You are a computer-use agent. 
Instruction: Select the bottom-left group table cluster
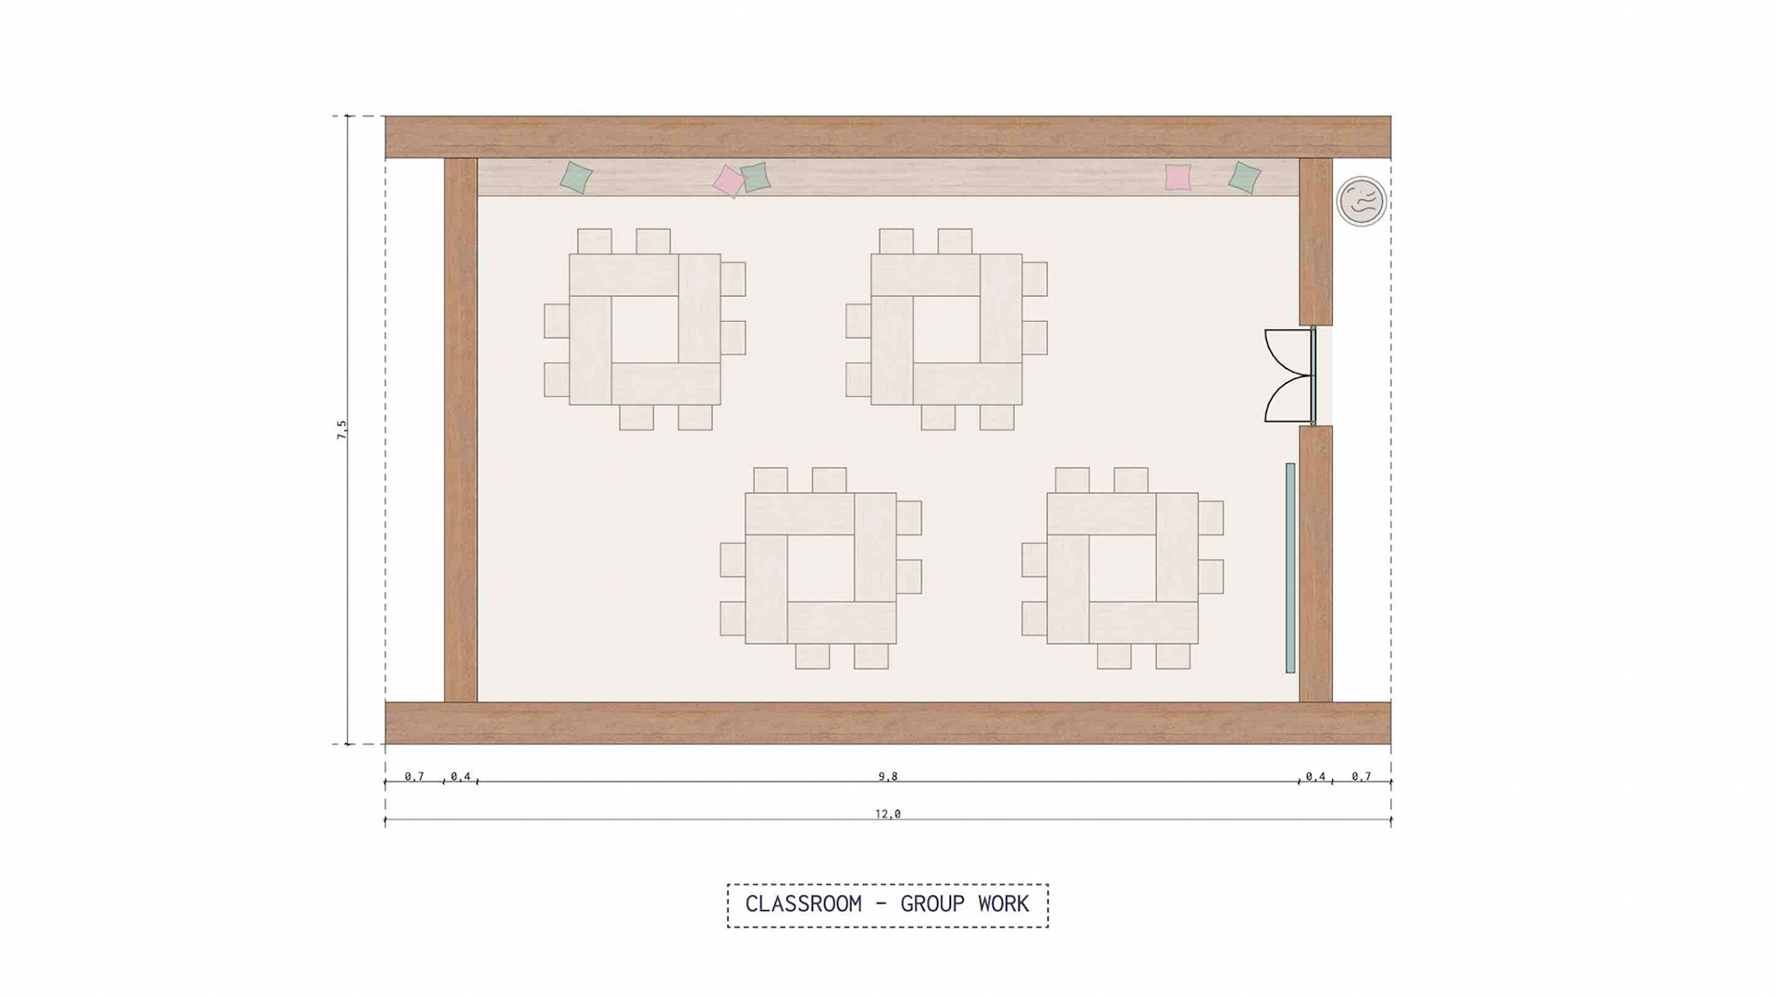tap(820, 568)
